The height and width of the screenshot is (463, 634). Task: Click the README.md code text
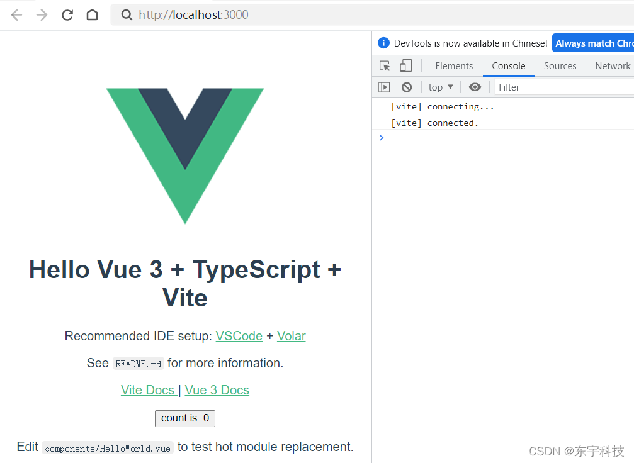click(139, 364)
